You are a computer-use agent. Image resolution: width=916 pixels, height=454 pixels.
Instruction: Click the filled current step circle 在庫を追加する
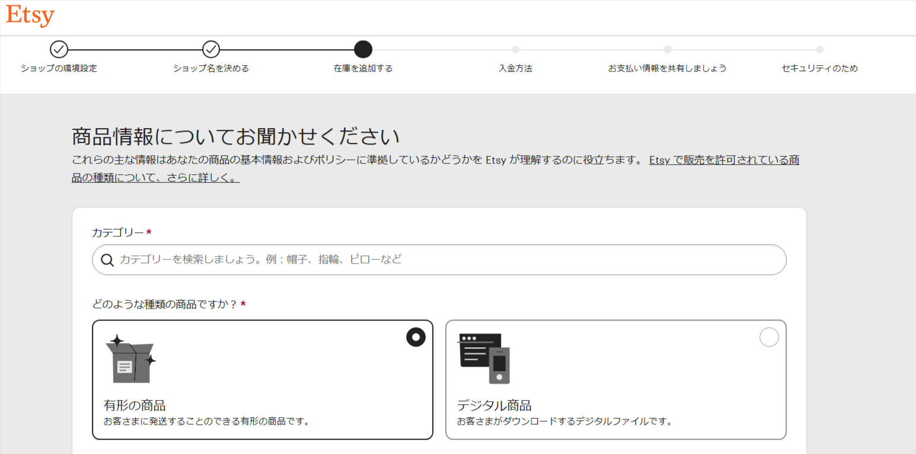(x=363, y=49)
